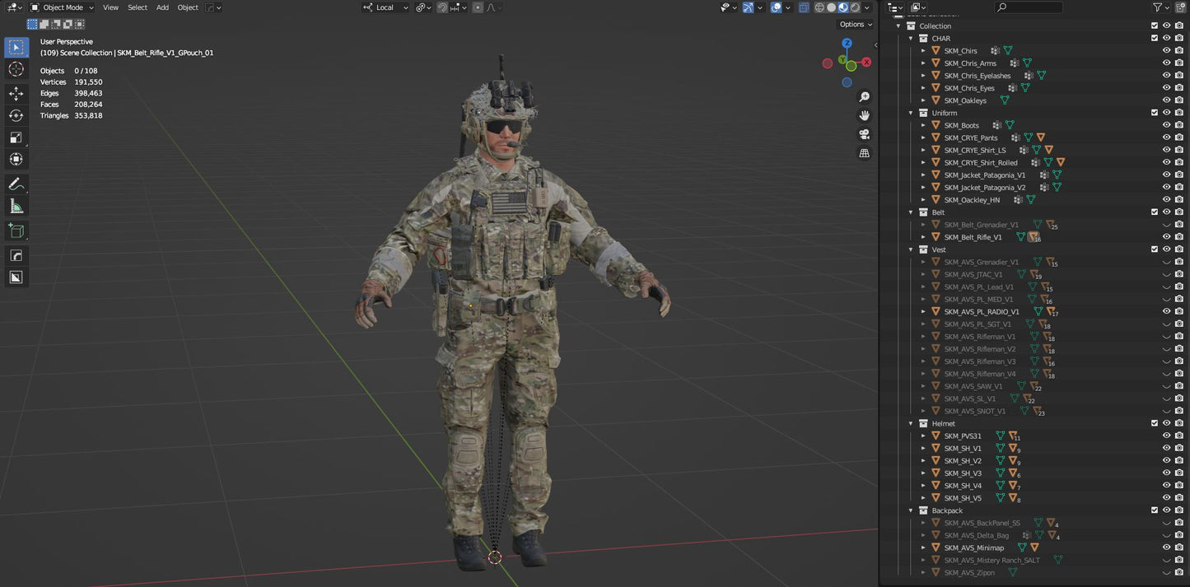Viewport: 1190px width, 587px height.
Task: Activate the Rotate tool
Action: click(16, 115)
